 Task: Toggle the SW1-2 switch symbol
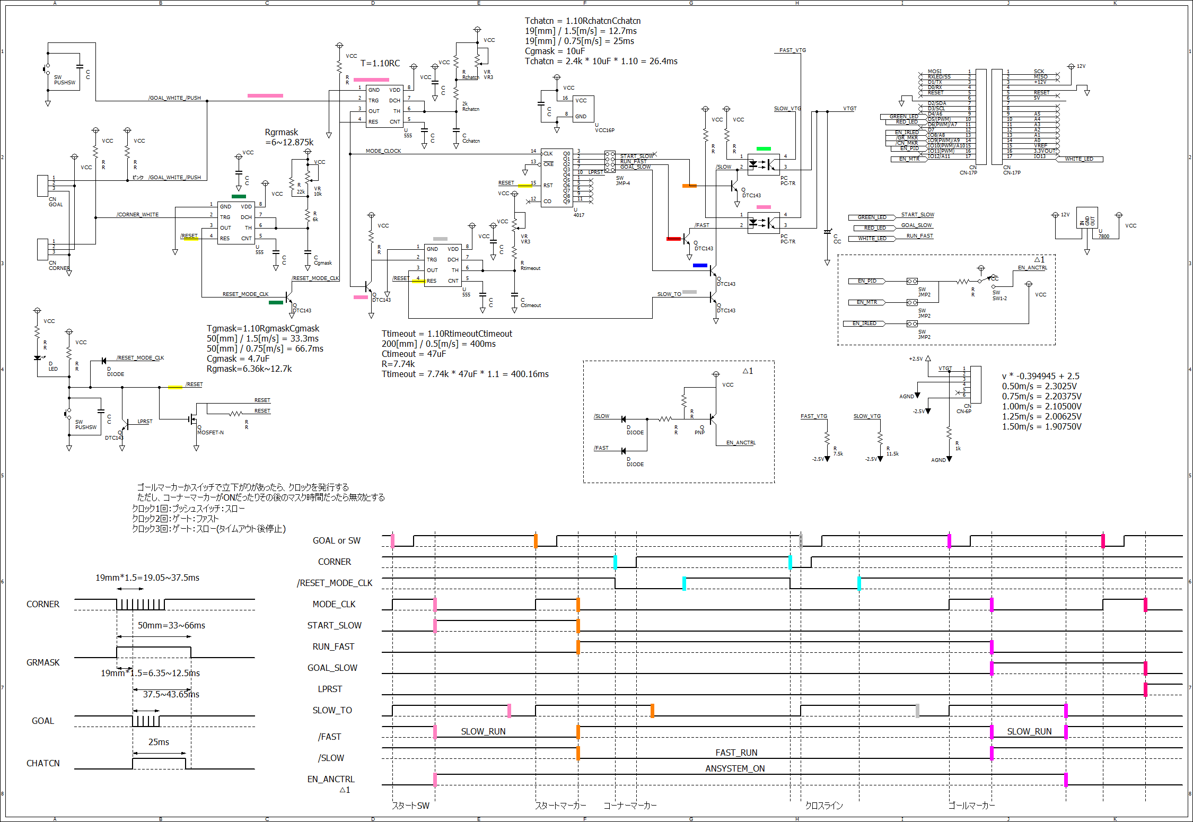[987, 281]
